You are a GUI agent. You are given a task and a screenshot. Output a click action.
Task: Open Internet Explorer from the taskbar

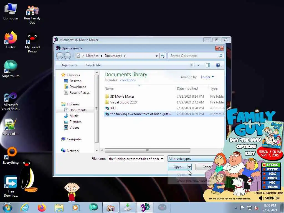point(25,207)
